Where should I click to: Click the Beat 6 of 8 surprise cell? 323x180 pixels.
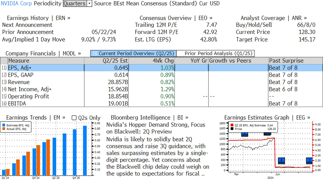(x=283, y=89)
